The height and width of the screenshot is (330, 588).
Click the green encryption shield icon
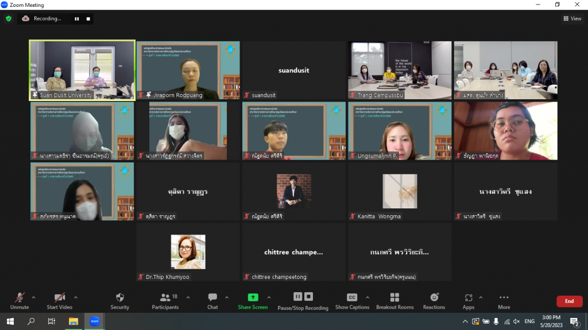[x=9, y=18]
